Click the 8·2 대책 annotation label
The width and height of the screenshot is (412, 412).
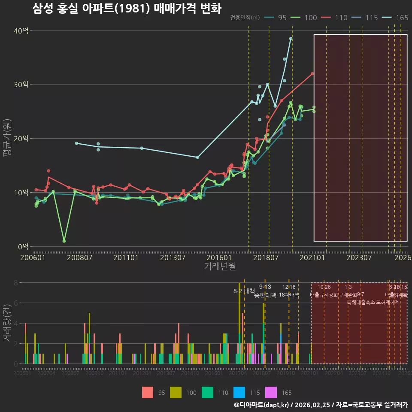coord(244,291)
